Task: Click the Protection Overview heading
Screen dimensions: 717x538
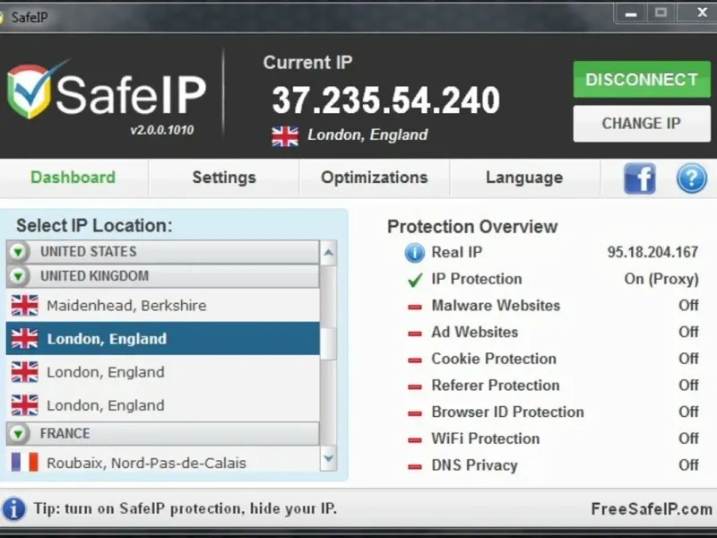Action: pyautogui.click(x=472, y=227)
